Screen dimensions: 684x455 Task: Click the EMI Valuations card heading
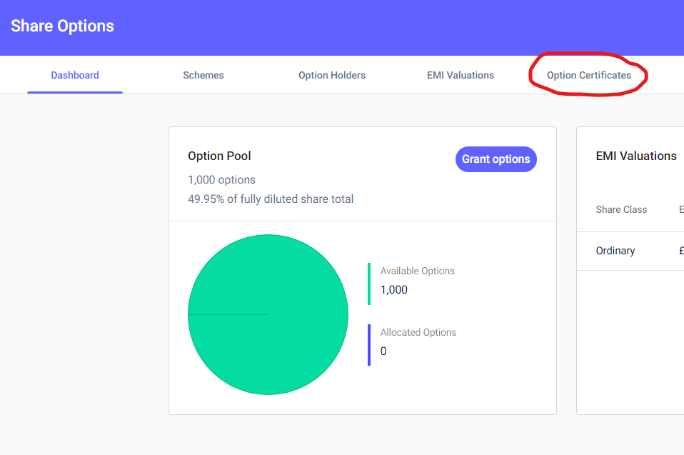635,156
